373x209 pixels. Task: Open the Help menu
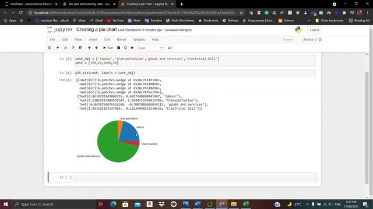tap(155, 39)
